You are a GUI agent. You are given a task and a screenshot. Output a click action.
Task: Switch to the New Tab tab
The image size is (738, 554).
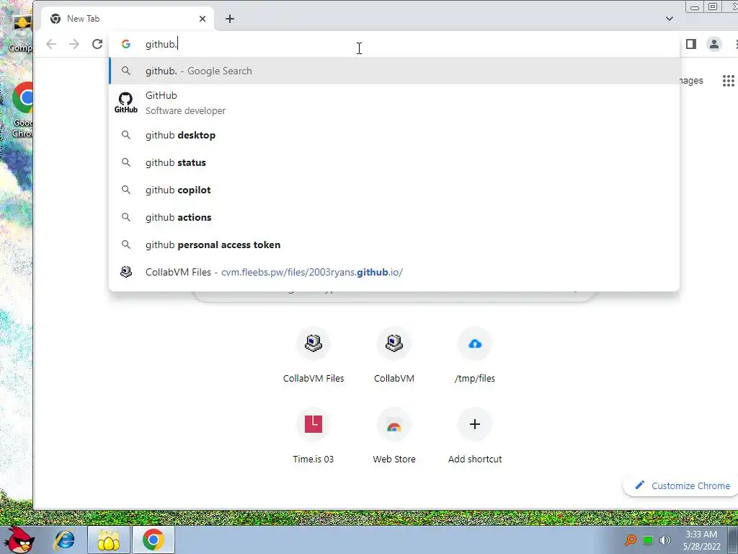(x=127, y=19)
